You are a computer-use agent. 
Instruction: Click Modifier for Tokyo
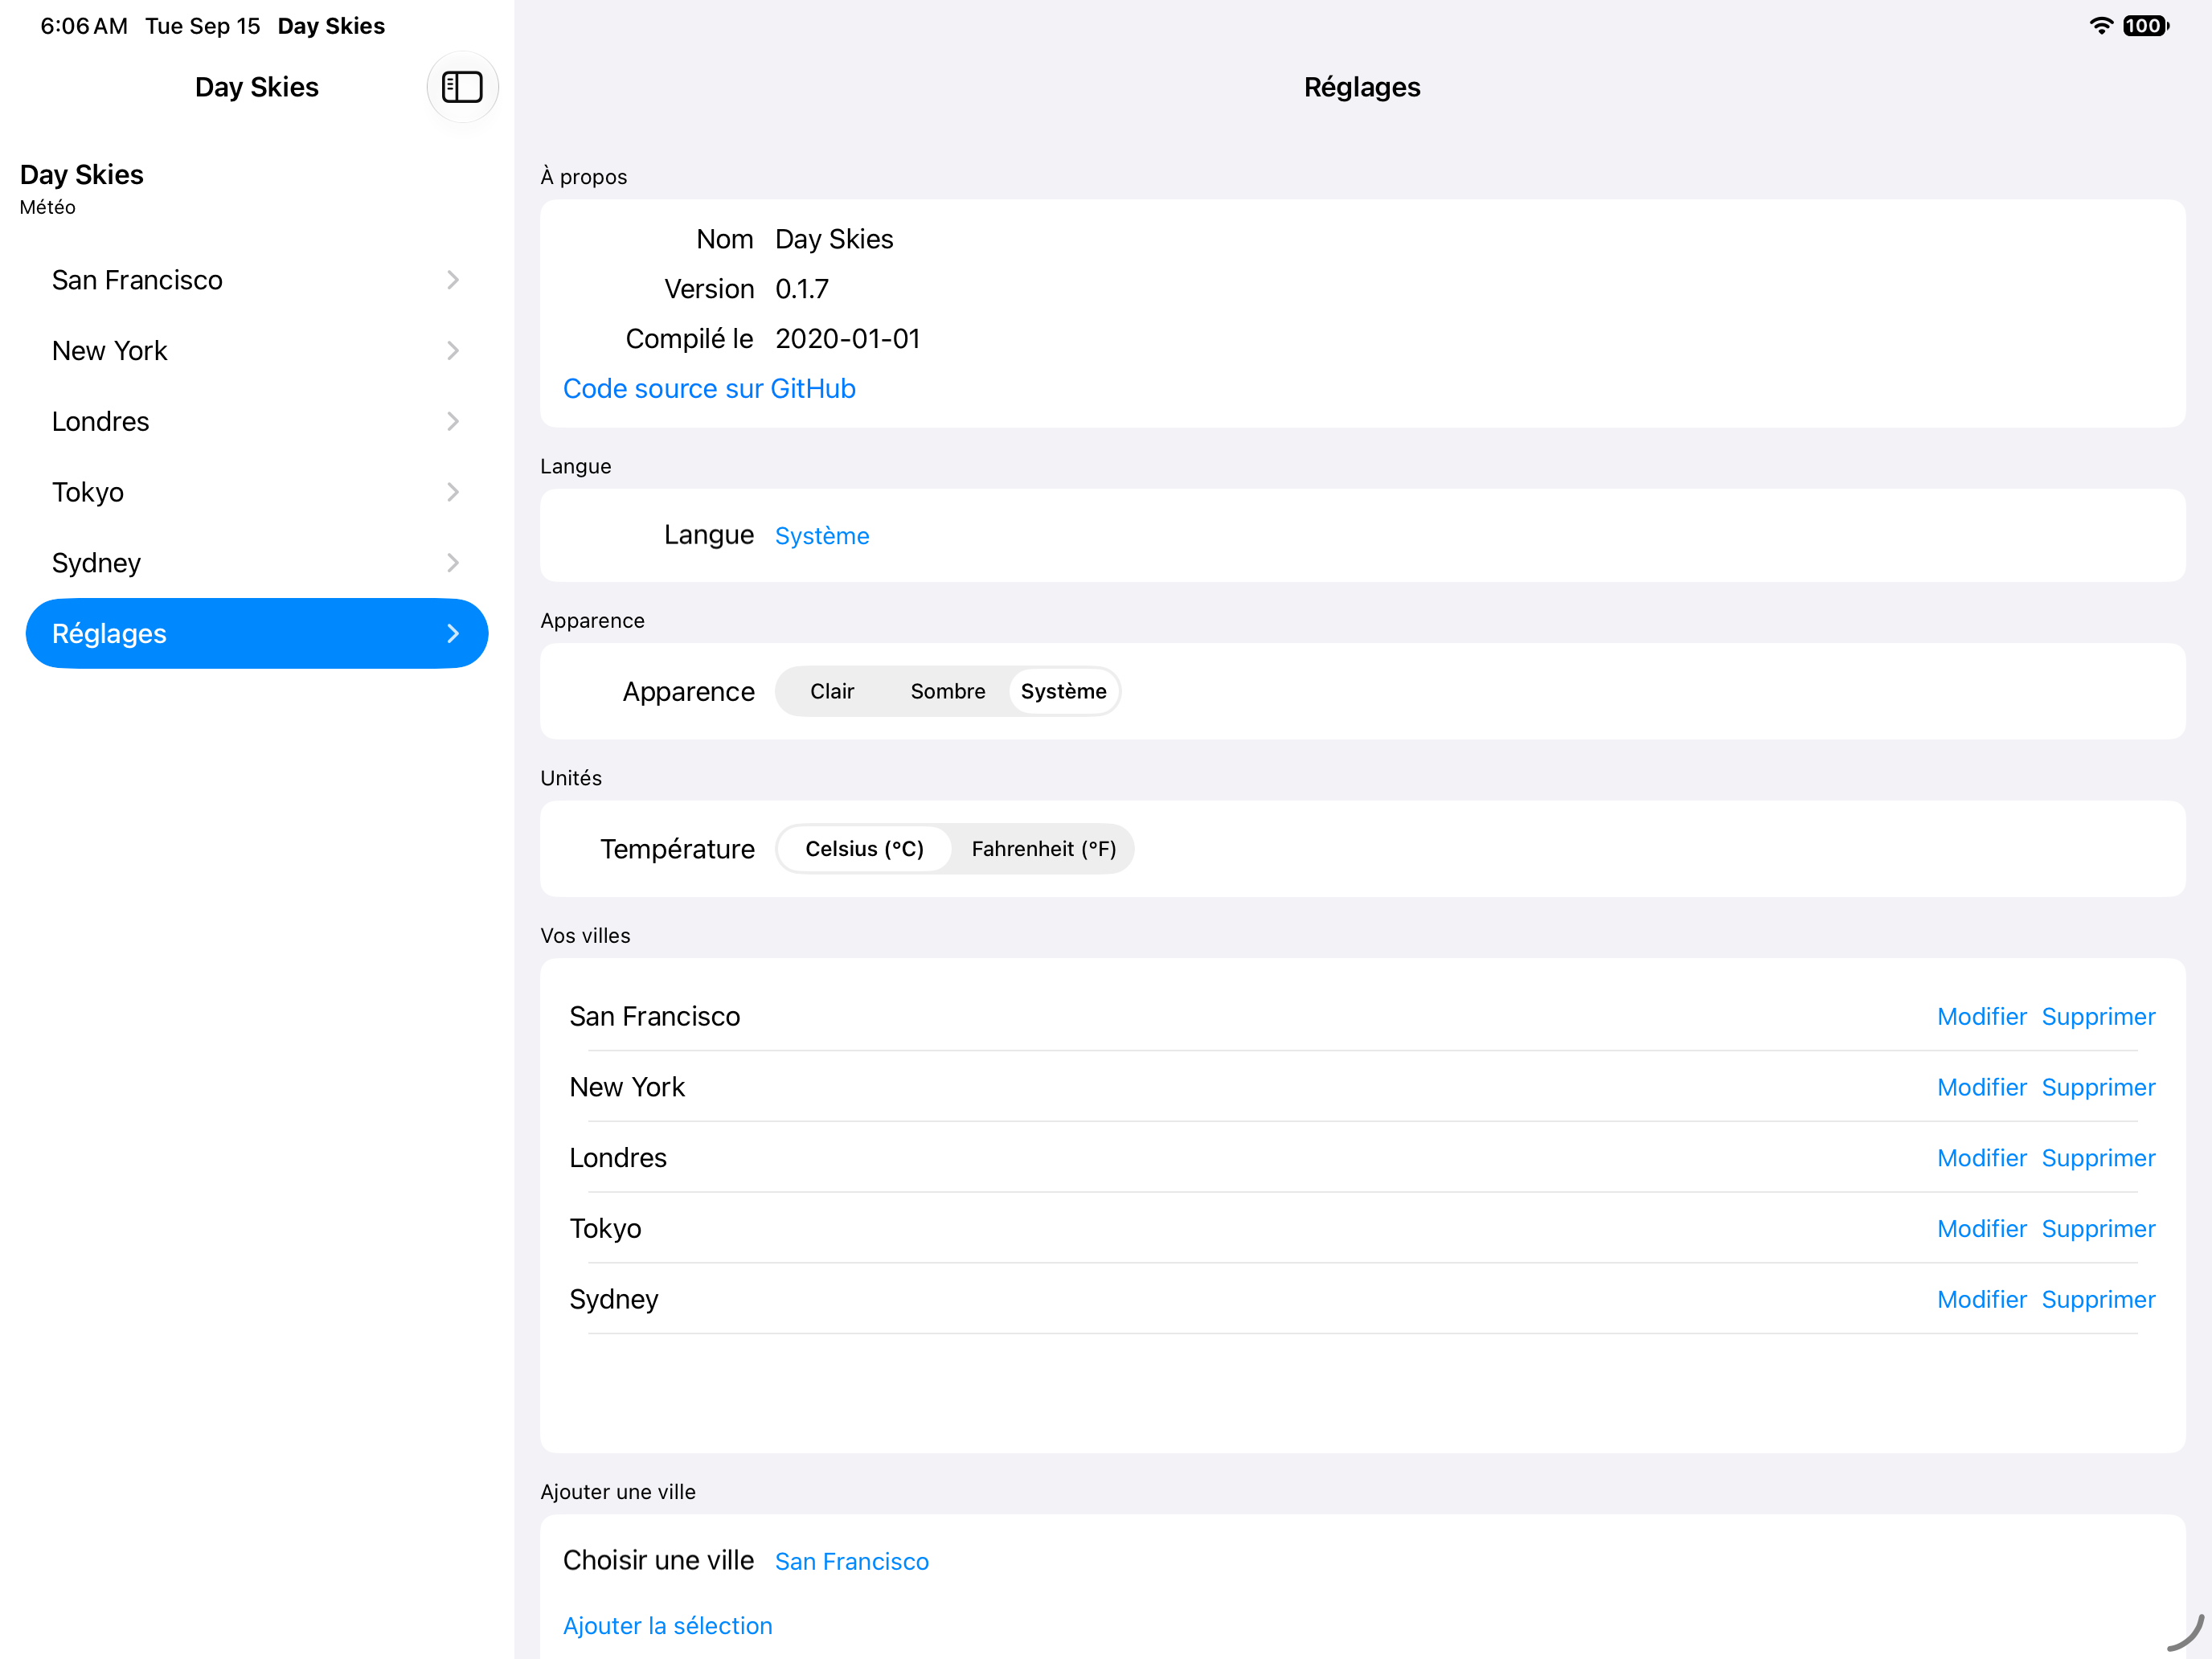(1981, 1228)
